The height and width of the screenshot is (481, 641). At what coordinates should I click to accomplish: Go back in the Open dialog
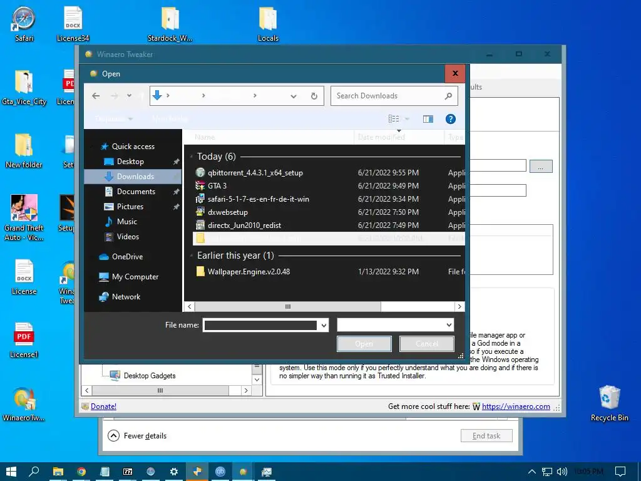pos(96,96)
